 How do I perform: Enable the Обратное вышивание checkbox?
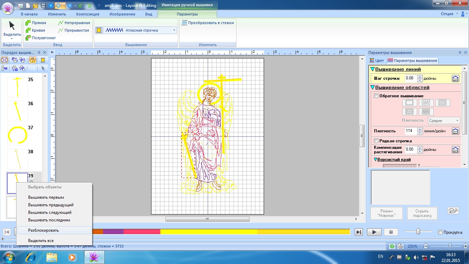click(x=376, y=96)
